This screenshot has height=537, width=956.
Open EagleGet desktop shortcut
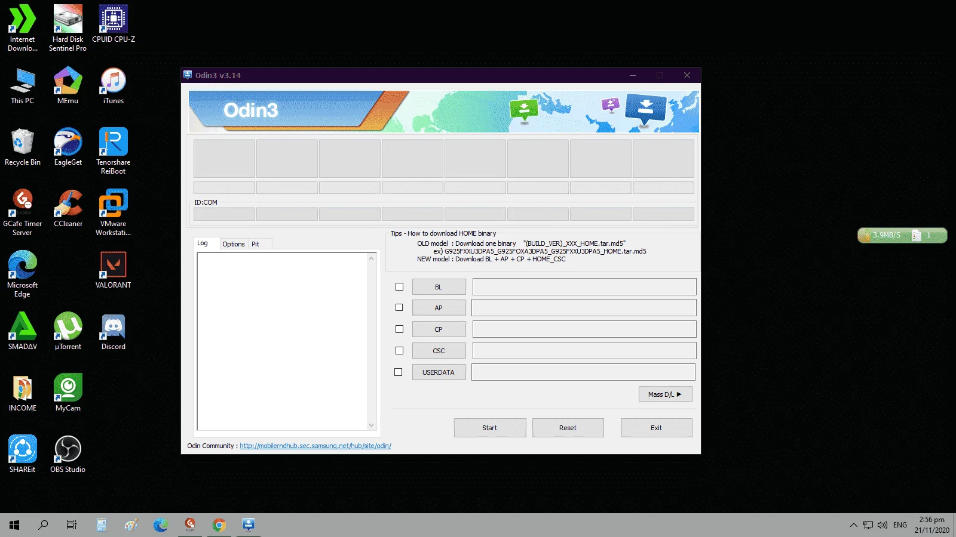(x=68, y=147)
